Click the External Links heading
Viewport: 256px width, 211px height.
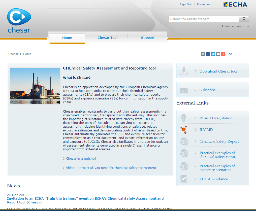coord(192,103)
